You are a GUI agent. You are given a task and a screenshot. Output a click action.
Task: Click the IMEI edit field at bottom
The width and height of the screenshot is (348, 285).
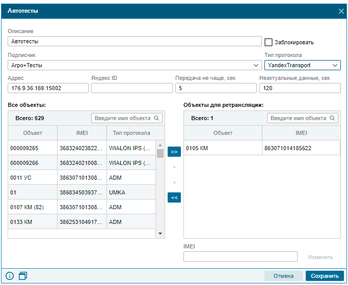coord(240,256)
